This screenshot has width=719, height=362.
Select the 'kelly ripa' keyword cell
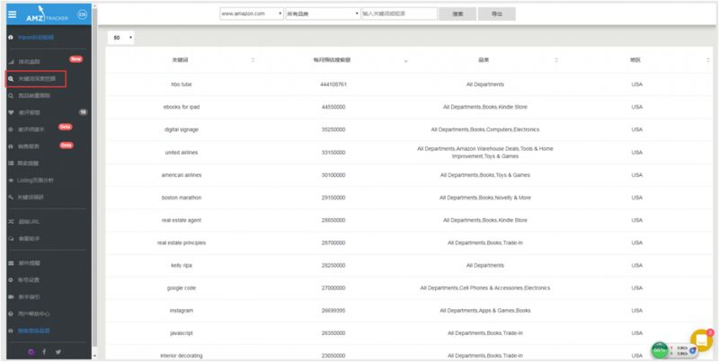(x=182, y=265)
